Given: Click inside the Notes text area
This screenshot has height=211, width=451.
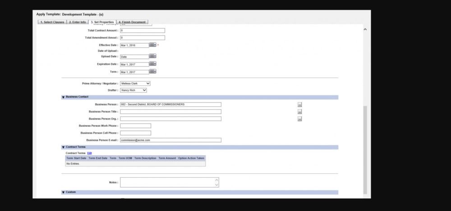Looking at the screenshot, I should pos(167,182).
